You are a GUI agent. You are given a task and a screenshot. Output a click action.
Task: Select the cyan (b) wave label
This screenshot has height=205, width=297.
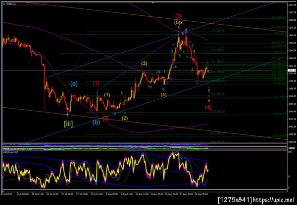[96, 123]
